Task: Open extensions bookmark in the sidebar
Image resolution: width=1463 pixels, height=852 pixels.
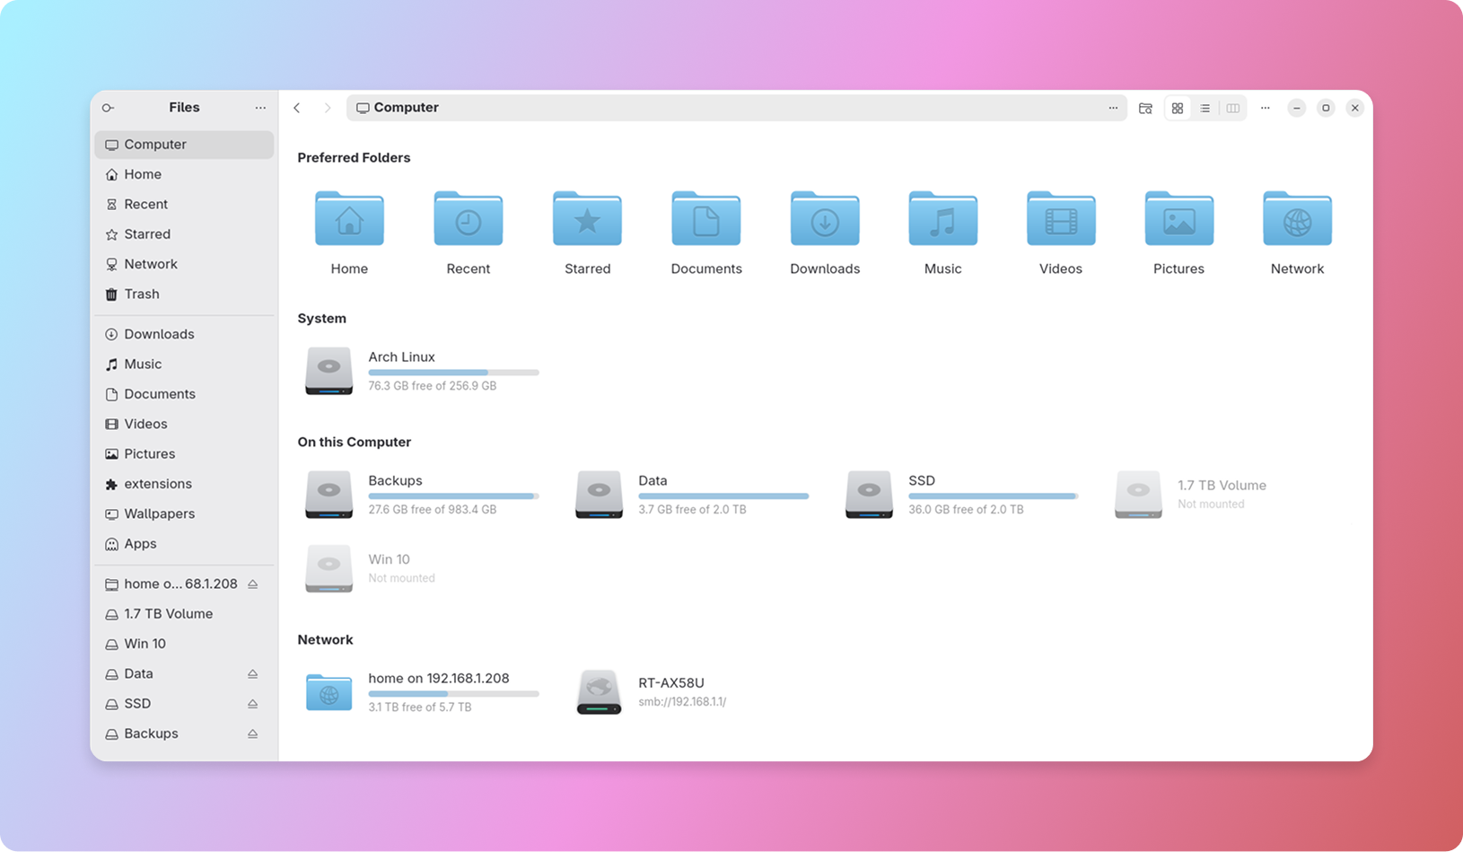Action: click(184, 484)
